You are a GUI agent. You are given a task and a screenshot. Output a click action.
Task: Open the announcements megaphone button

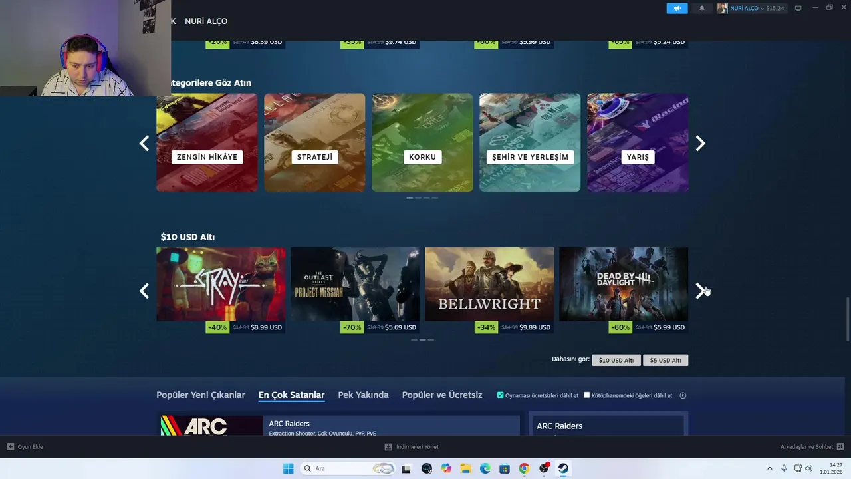tap(677, 8)
